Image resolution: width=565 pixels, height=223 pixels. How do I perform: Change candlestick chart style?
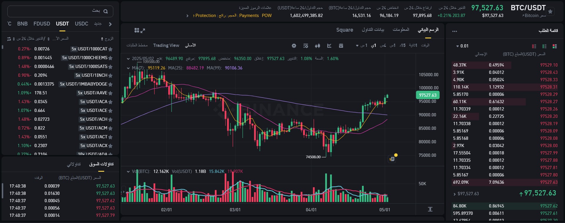coord(318,46)
